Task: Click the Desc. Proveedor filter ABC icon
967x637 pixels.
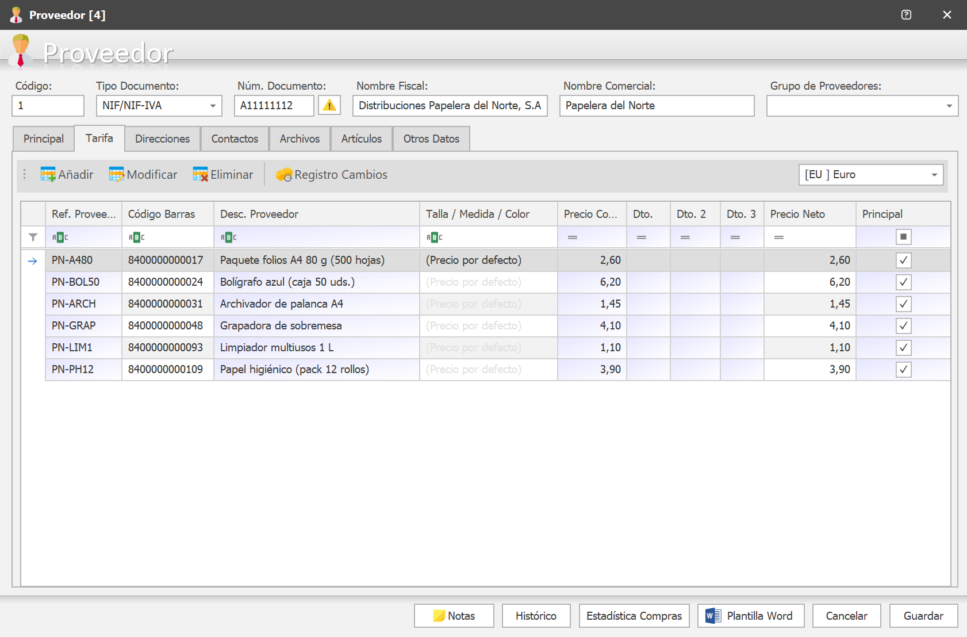Action: click(228, 237)
